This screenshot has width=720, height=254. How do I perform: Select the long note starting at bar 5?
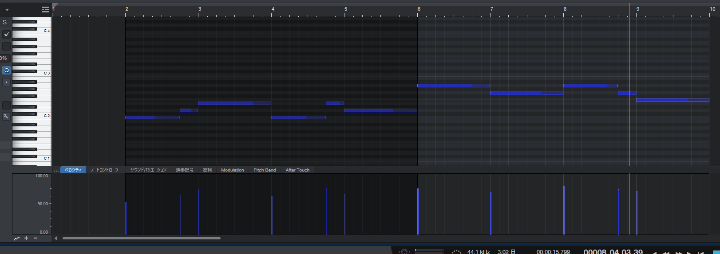pyautogui.click(x=380, y=110)
